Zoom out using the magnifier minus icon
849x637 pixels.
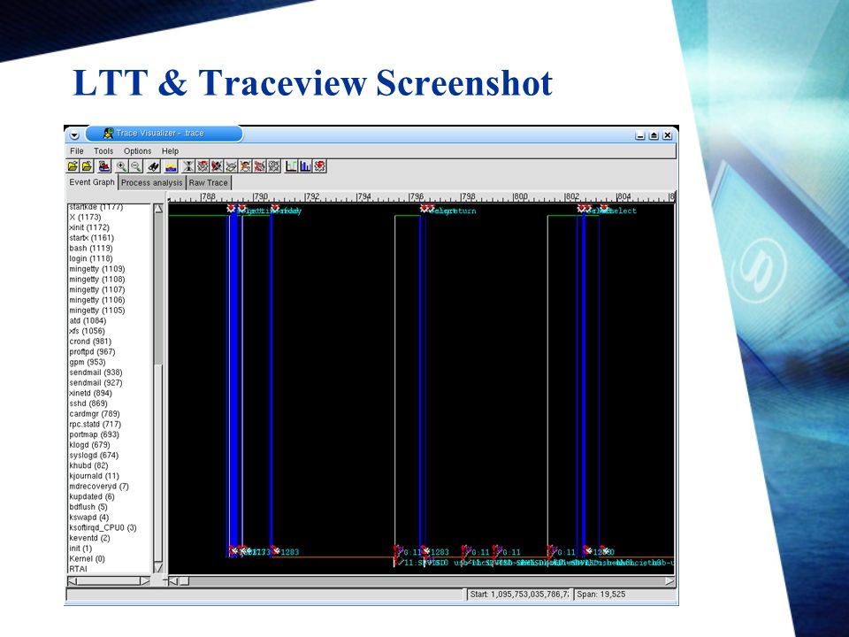pos(136,166)
